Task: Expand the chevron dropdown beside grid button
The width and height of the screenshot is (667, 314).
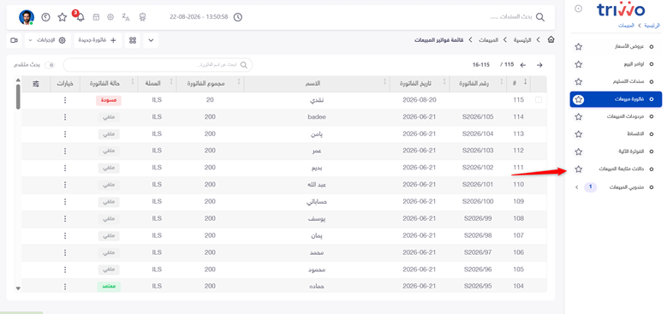Action: tap(151, 40)
